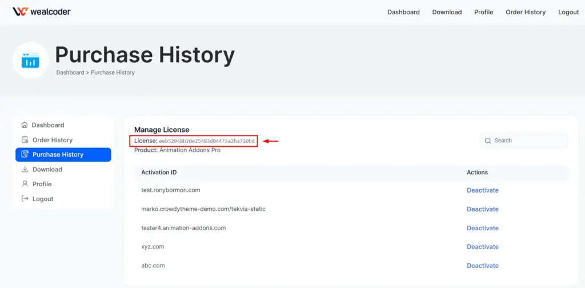The image size is (585, 288).
Task: Click the Dashboard home icon in sidebar
Action: pyautogui.click(x=25, y=125)
